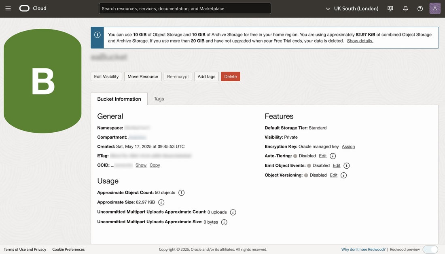
Task: Click the Move Resource button
Action: click(x=143, y=76)
